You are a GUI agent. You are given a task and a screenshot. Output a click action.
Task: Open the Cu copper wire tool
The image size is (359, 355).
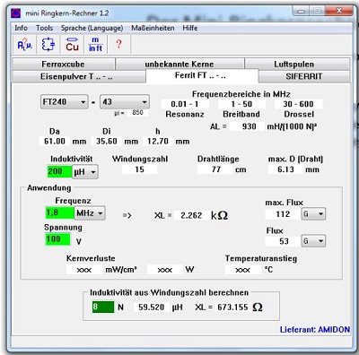72,45
